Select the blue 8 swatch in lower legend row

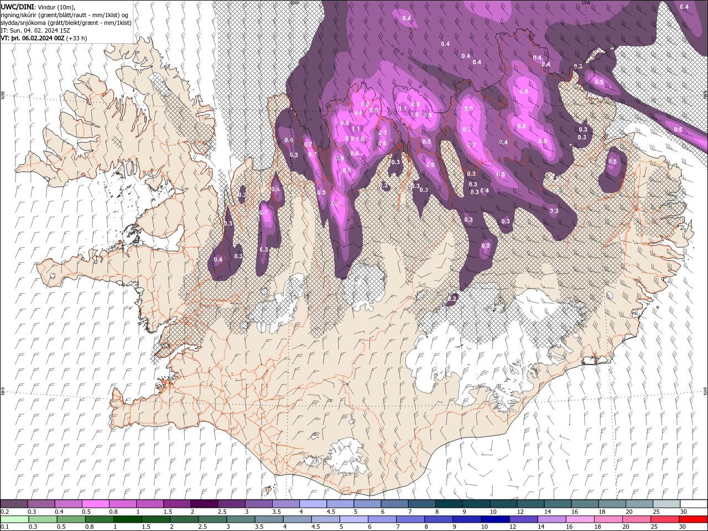(x=438, y=519)
